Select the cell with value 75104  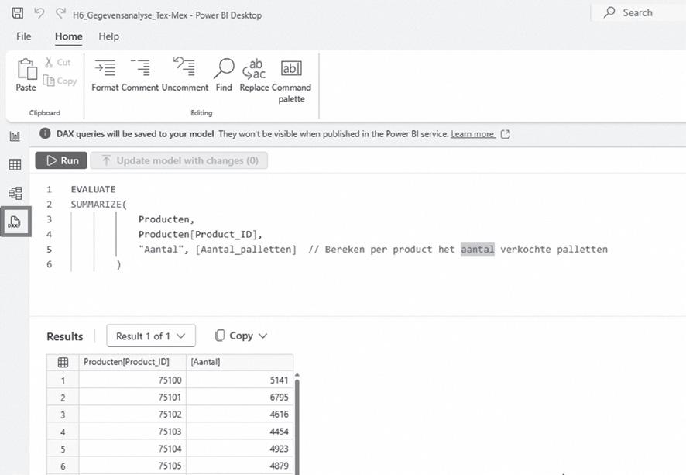[132, 449]
